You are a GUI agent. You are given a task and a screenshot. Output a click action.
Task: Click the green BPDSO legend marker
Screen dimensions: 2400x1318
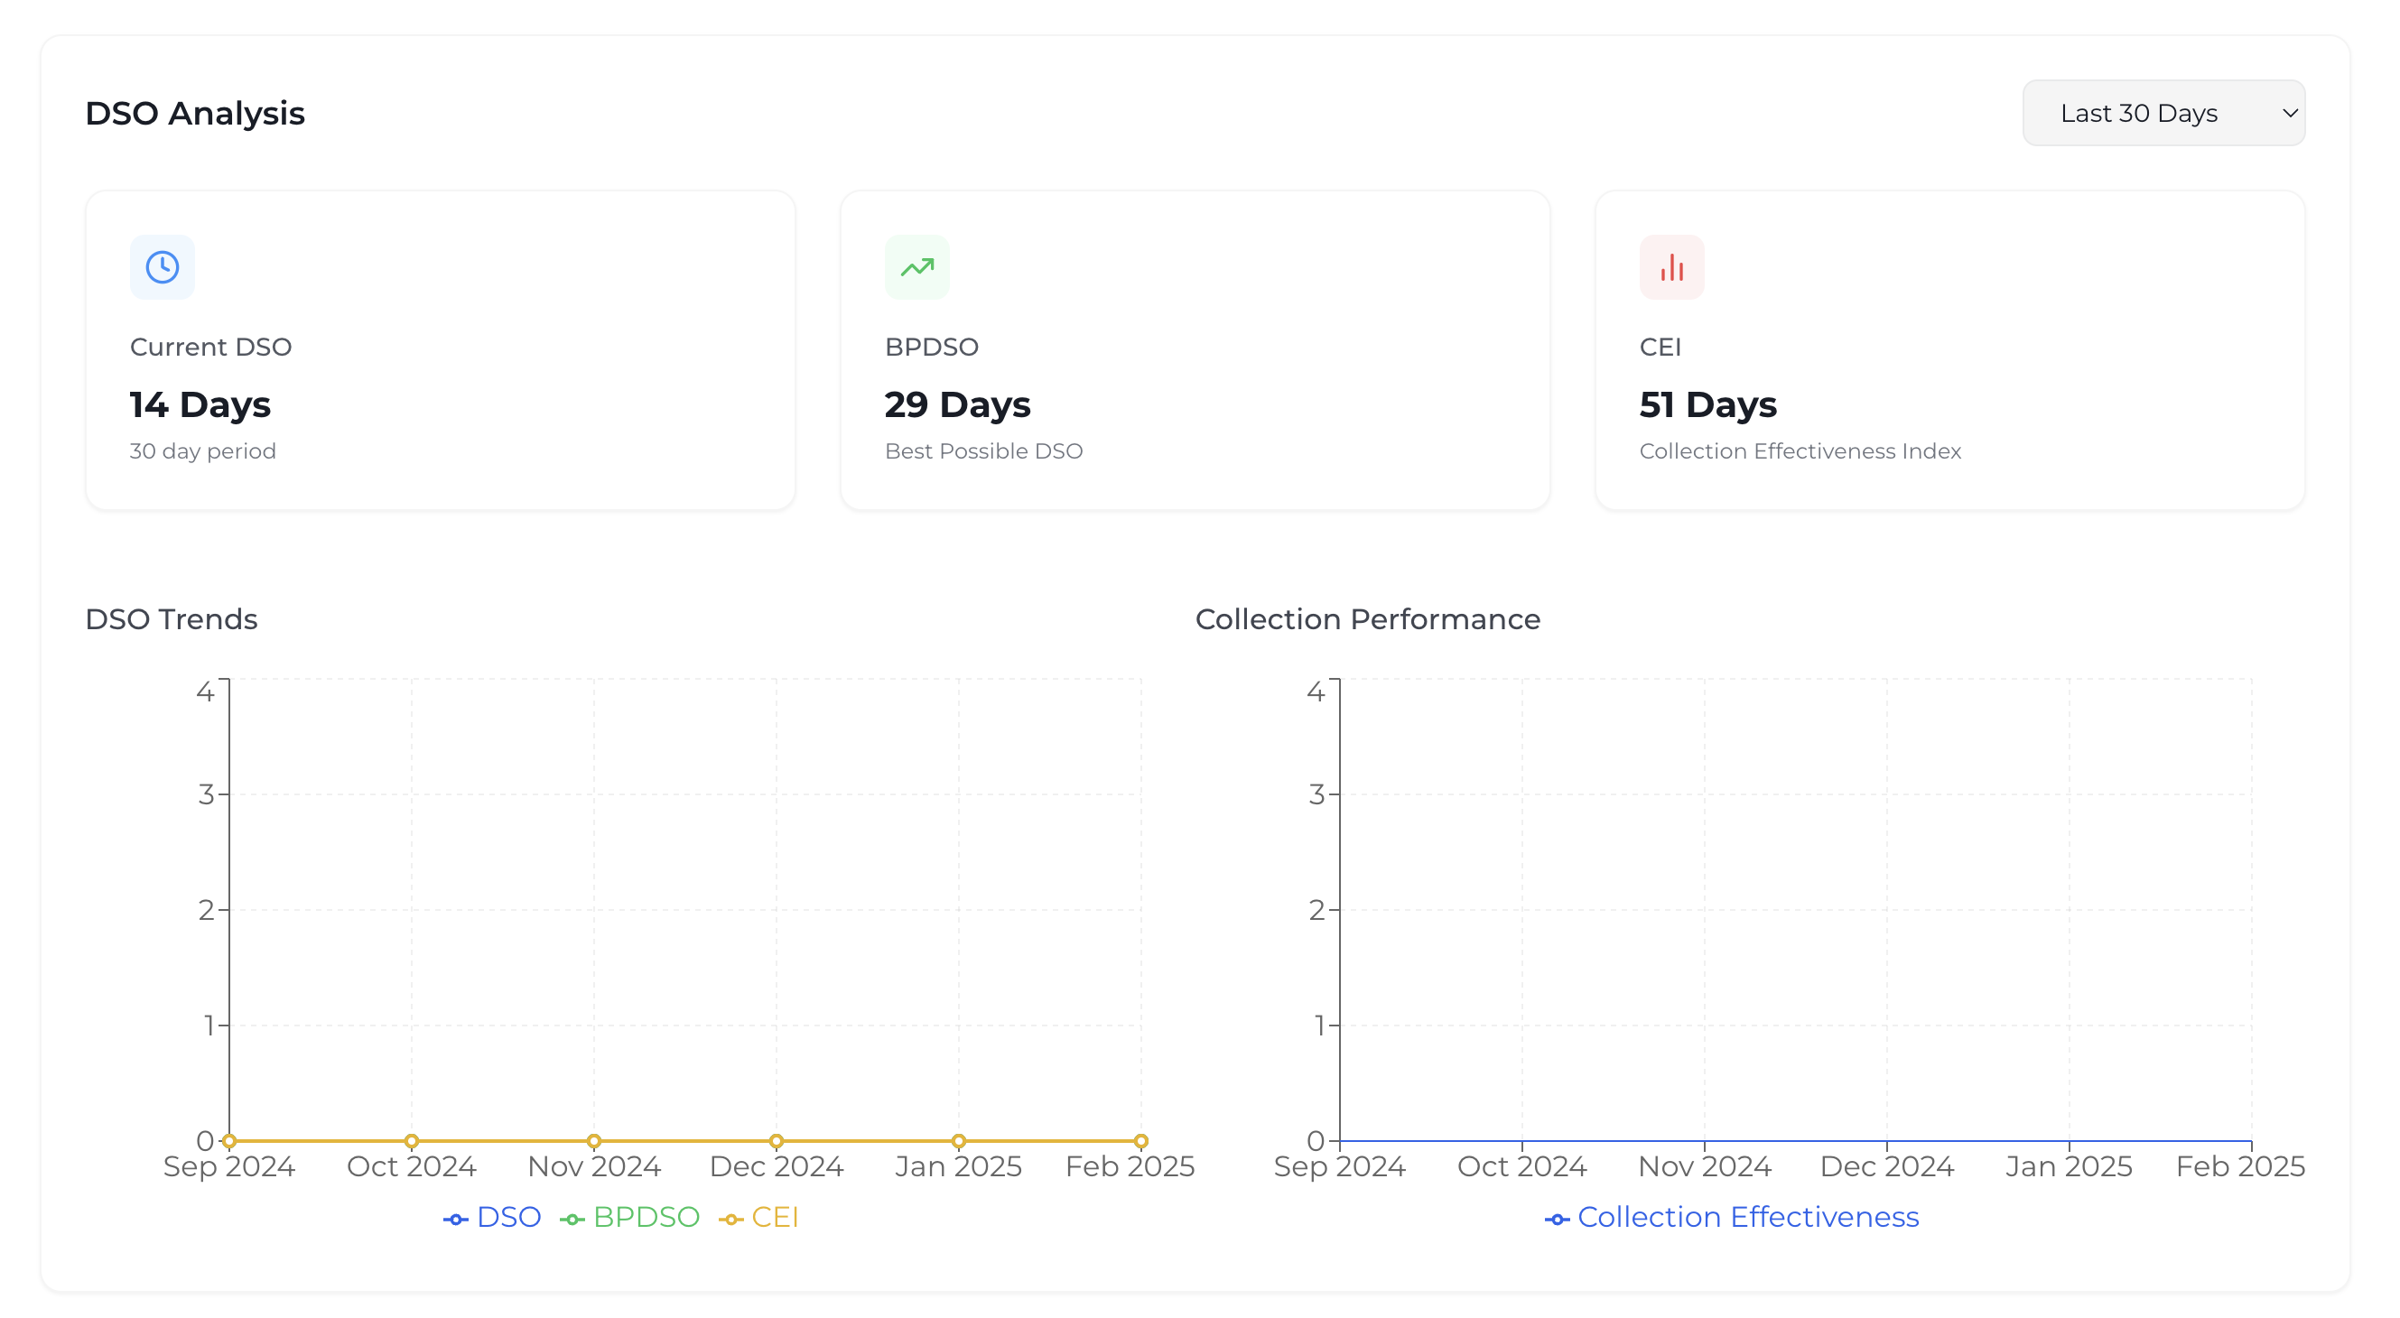572,1218
